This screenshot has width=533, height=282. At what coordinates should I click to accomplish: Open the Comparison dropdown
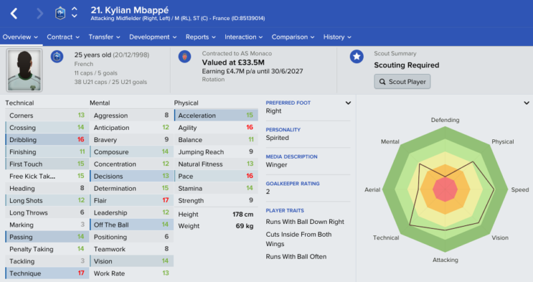point(293,37)
